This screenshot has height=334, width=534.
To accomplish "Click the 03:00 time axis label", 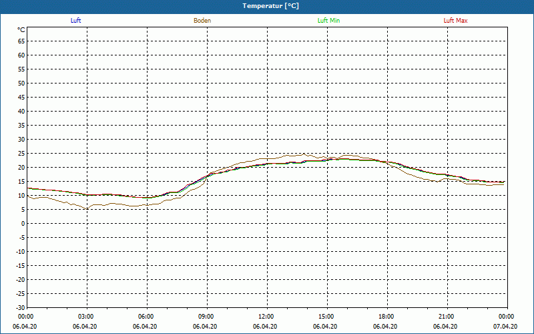I will [x=87, y=317].
